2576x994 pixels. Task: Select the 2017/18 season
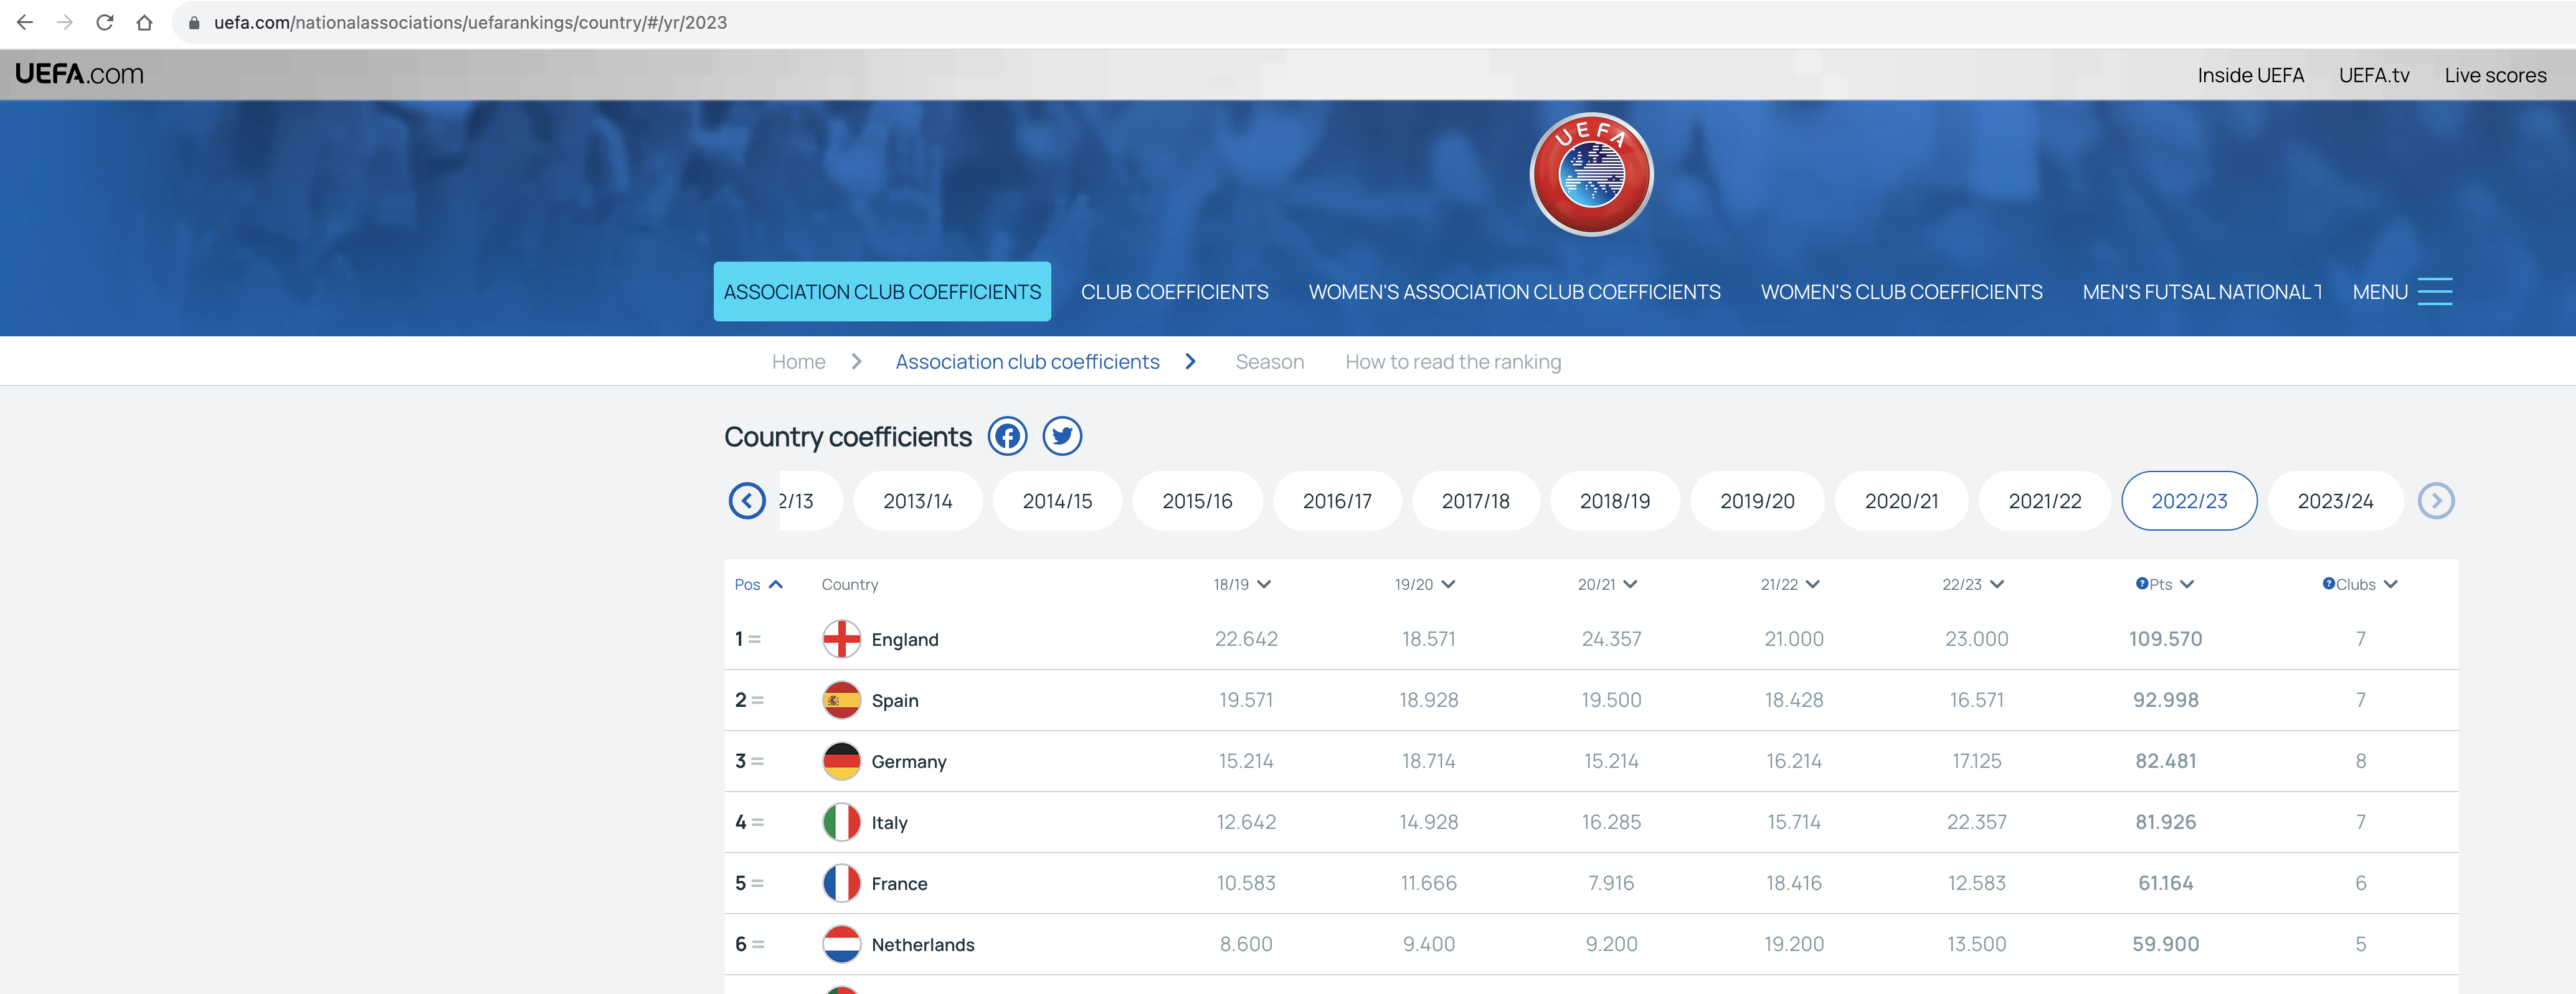pyautogui.click(x=1476, y=501)
